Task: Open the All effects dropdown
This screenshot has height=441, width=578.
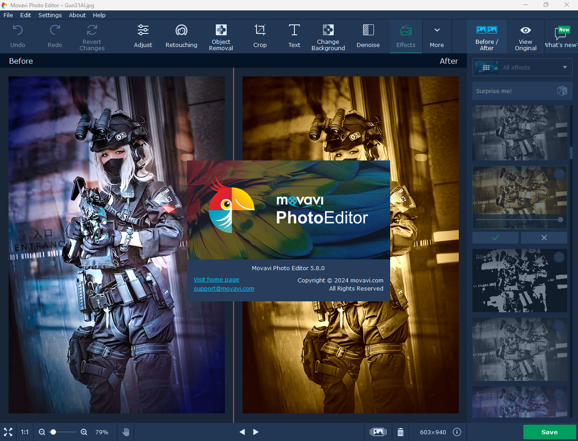Action: coord(522,67)
